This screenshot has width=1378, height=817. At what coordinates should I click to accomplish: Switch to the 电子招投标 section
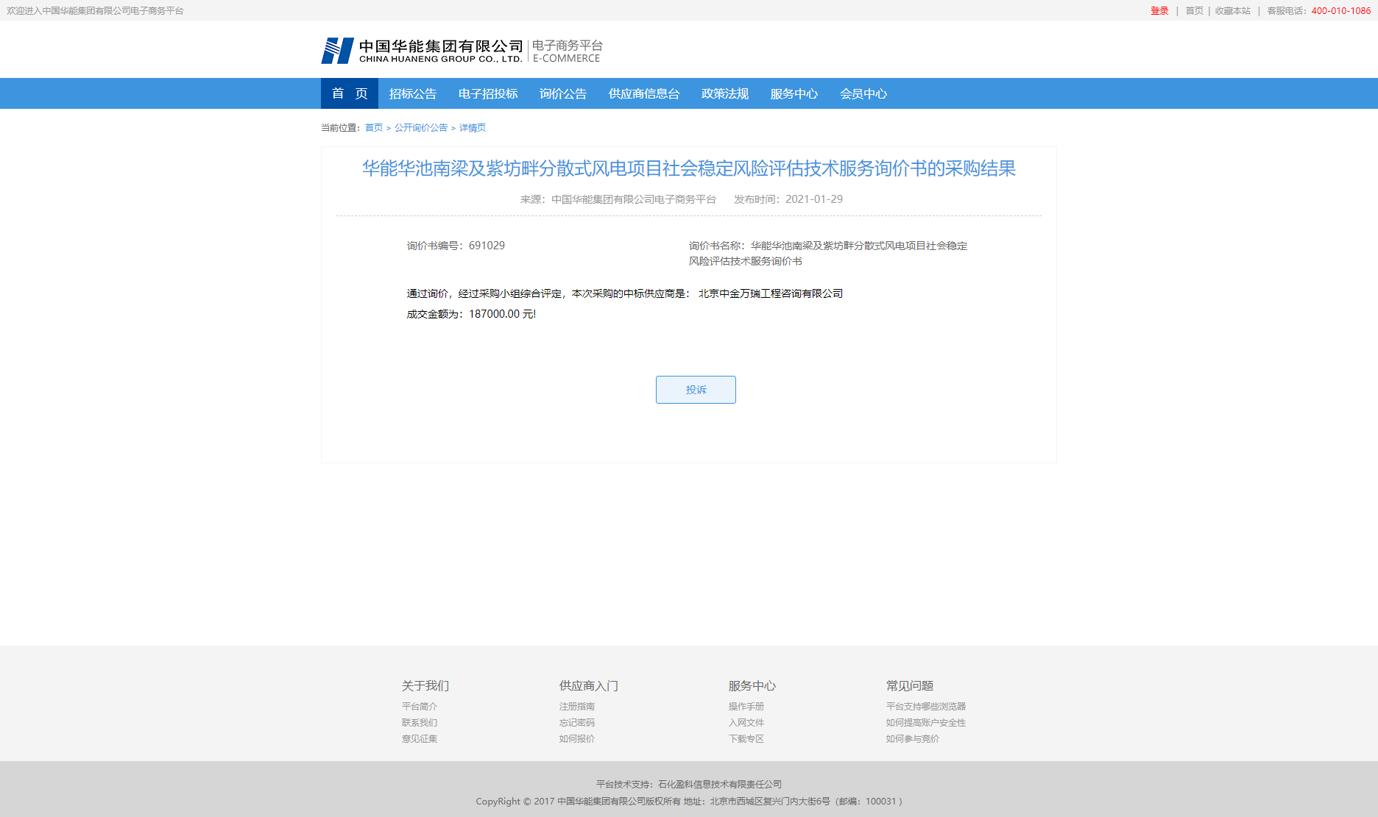click(487, 93)
